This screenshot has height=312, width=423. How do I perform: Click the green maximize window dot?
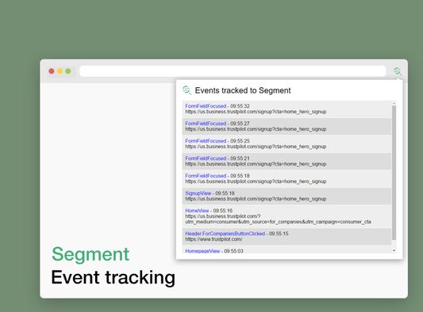click(68, 71)
